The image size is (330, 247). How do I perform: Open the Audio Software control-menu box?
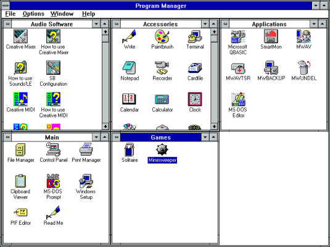(7, 24)
